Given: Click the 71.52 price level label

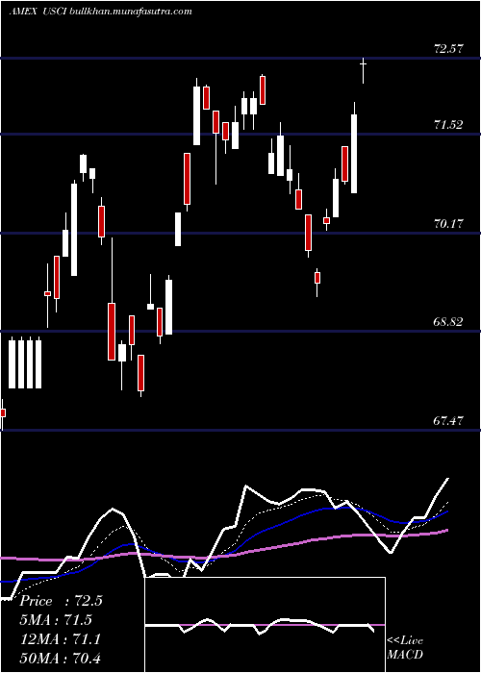Looking at the screenshot, I should [x=448, y=125].
